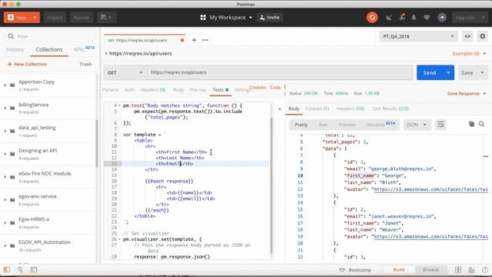492x277 pixels.
Task: Switch to the APIs tab
Action: pos(78,49)
